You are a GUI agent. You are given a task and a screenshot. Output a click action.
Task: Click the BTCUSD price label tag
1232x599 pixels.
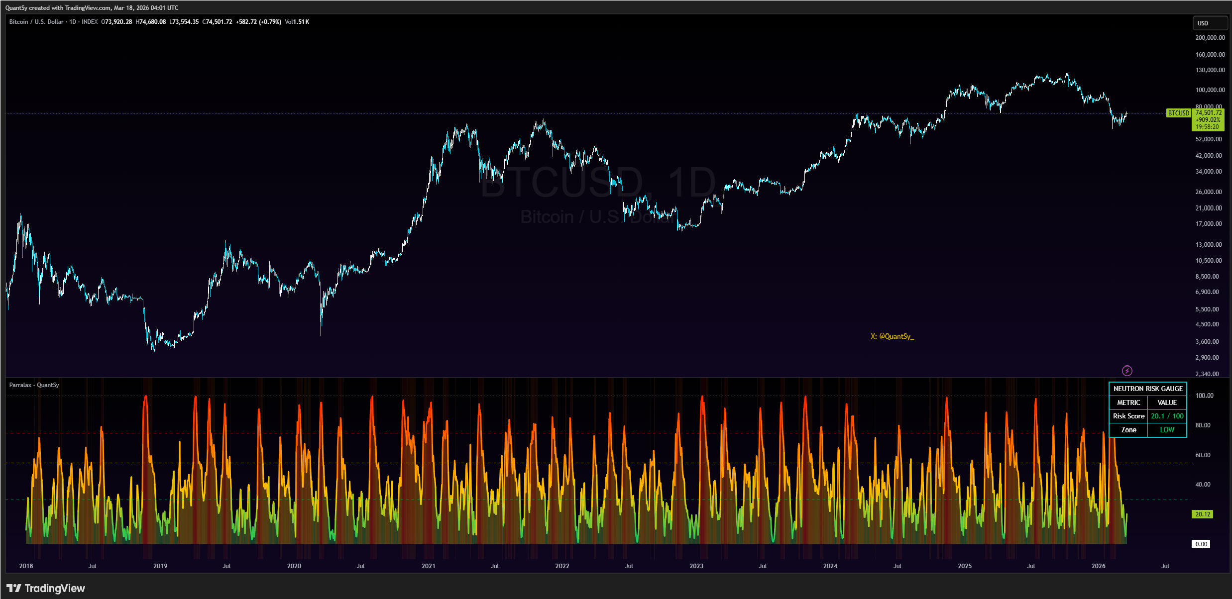pos(1179,113)
